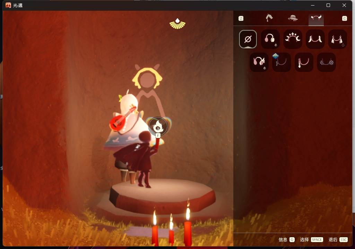
Task: Click the Z previous-category key hint
Action: (241, 18)
